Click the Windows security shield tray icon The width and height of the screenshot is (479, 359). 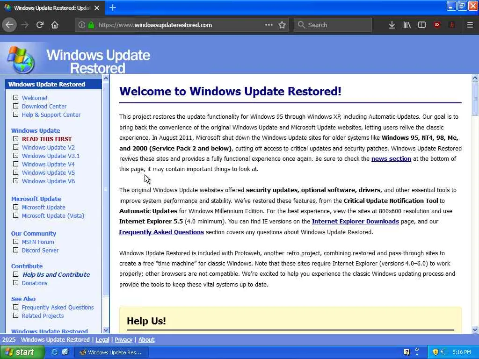pos(435,352)
